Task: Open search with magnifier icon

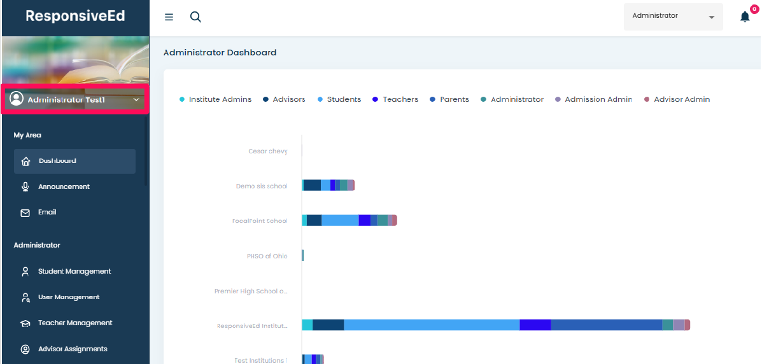Action: pos(195,17)
